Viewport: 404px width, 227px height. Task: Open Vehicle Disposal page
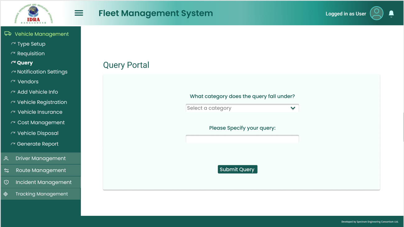(38, 133)
